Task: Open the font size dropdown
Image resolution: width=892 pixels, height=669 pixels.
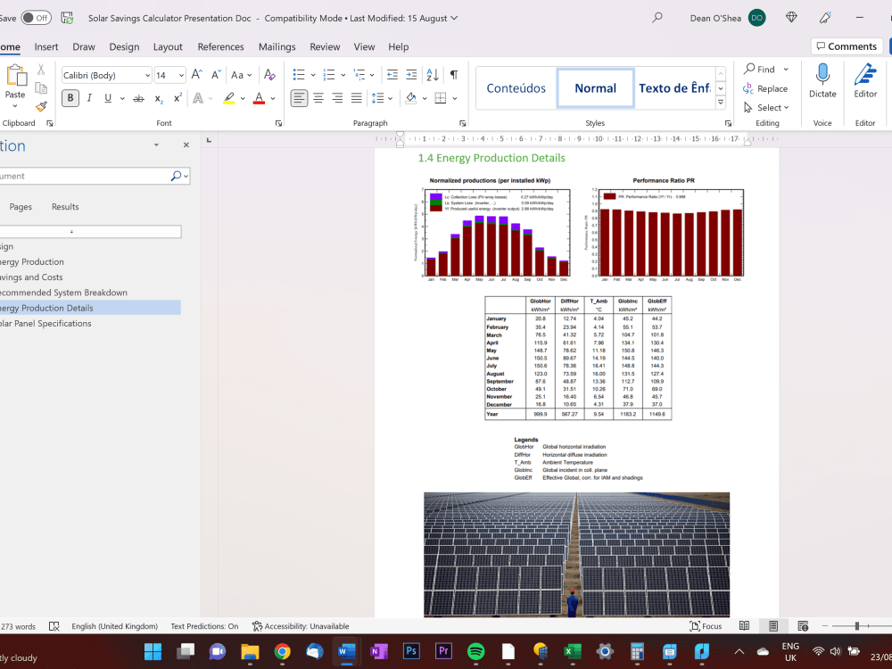Action: [181, 75]
